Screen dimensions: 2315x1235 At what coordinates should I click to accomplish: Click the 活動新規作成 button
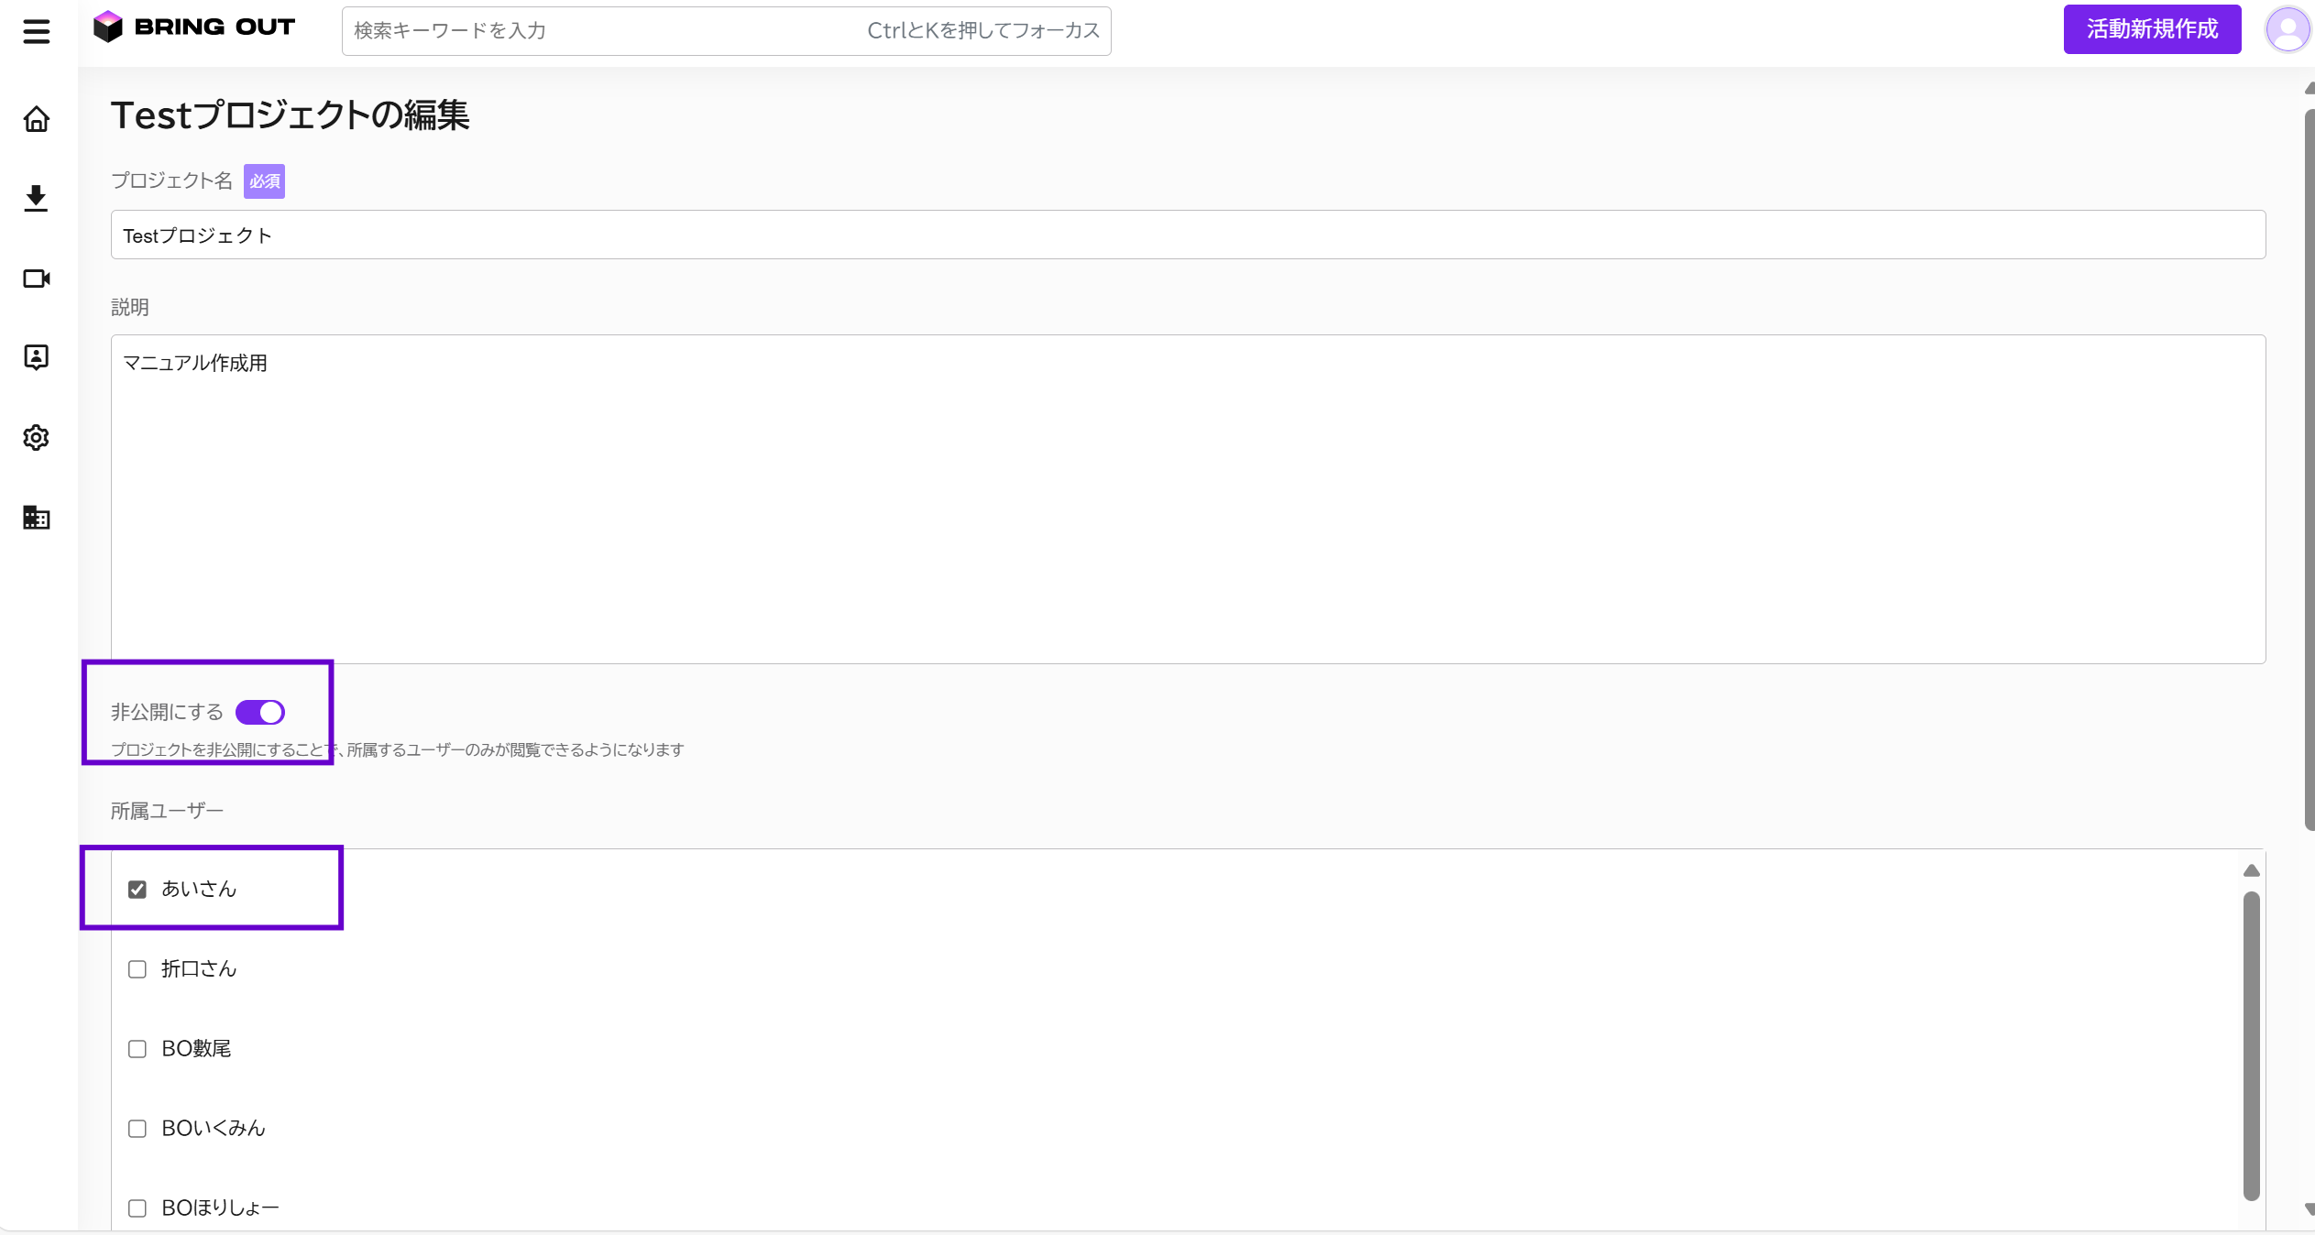(x=2151, y=29)
